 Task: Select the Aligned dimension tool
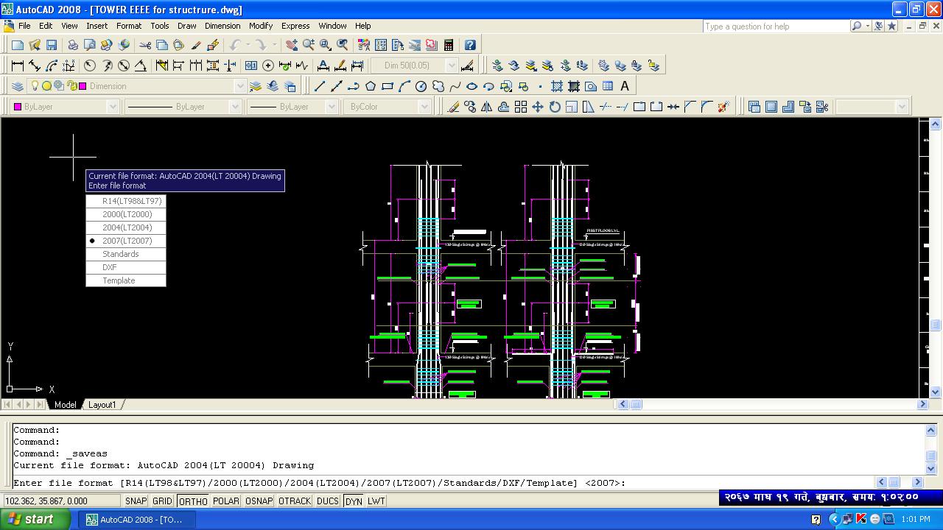pos(35,66)
